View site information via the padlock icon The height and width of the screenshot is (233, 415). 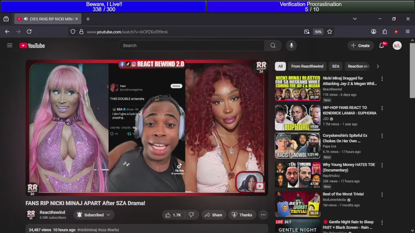pyautogui.click(x=81, y=32)
